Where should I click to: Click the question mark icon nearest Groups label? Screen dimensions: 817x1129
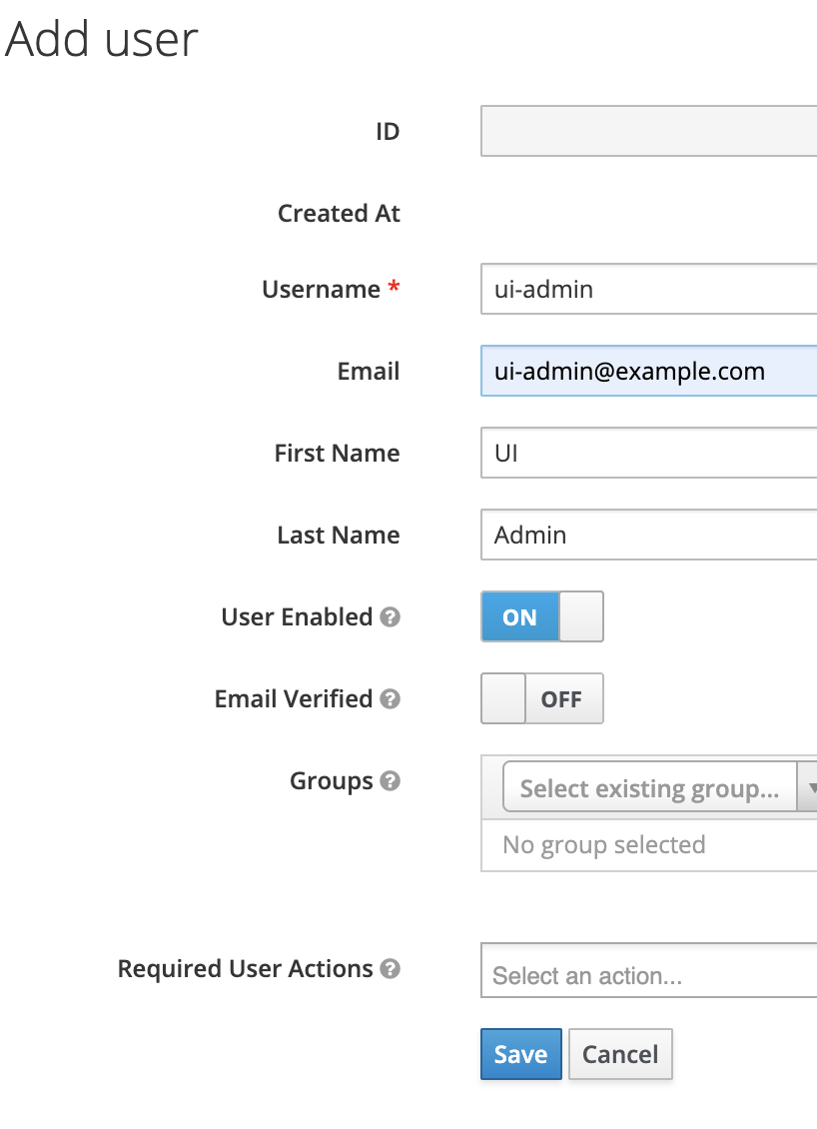[391, 781]
